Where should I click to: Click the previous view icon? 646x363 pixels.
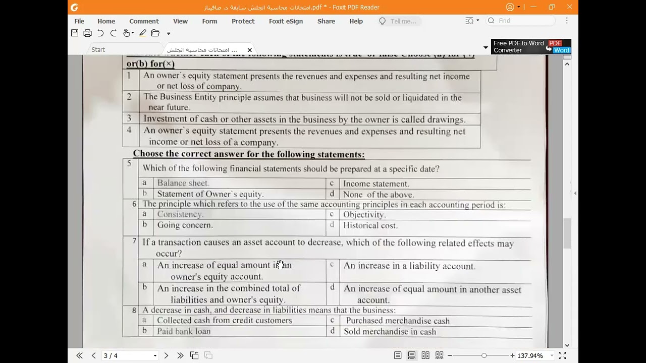(x=194, y=355)
